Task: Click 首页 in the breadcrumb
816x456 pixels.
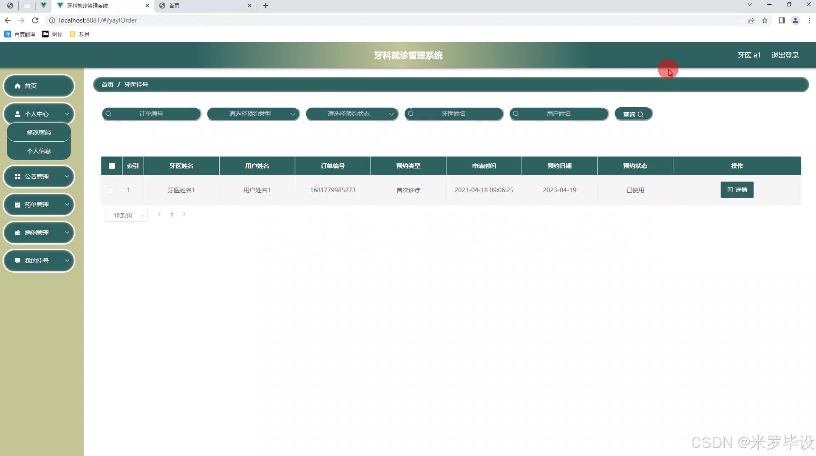Action: pyautogui.click(x=108, y=85)
